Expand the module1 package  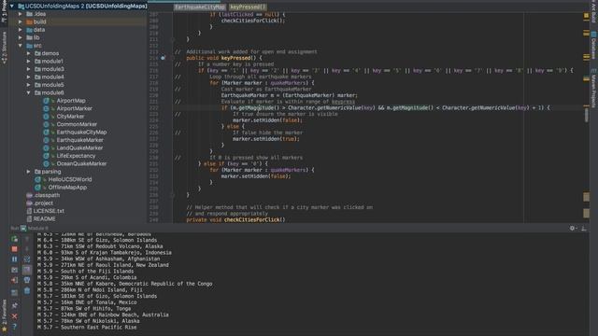tap(29, 61)
